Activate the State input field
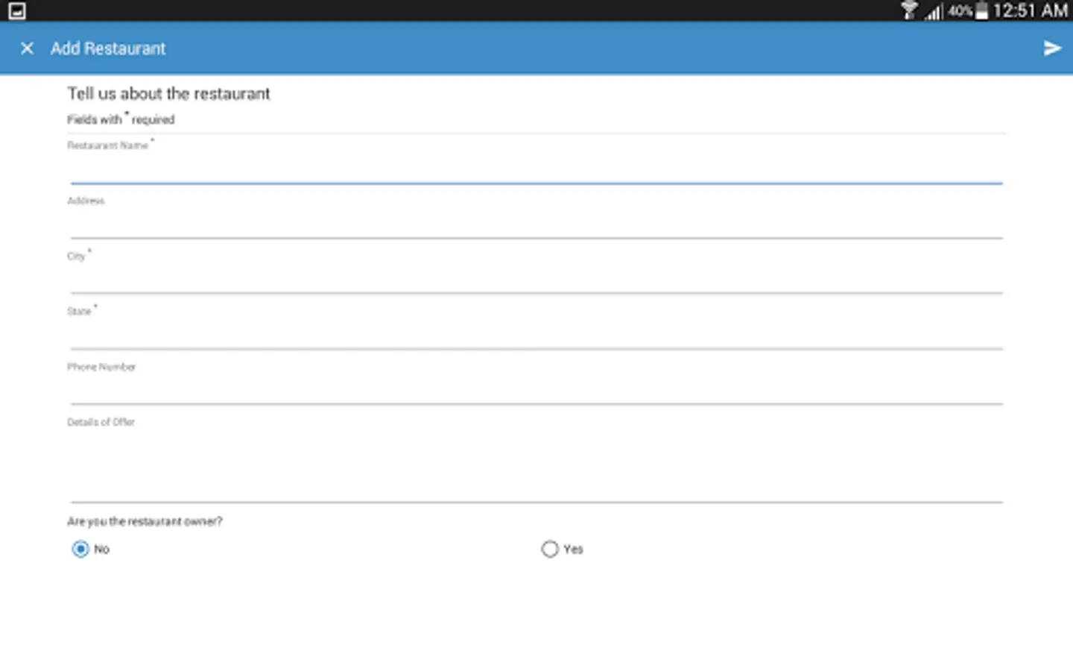Viewport: 1073px width, 671px height. pyautogui.click(x=536, y=334)
